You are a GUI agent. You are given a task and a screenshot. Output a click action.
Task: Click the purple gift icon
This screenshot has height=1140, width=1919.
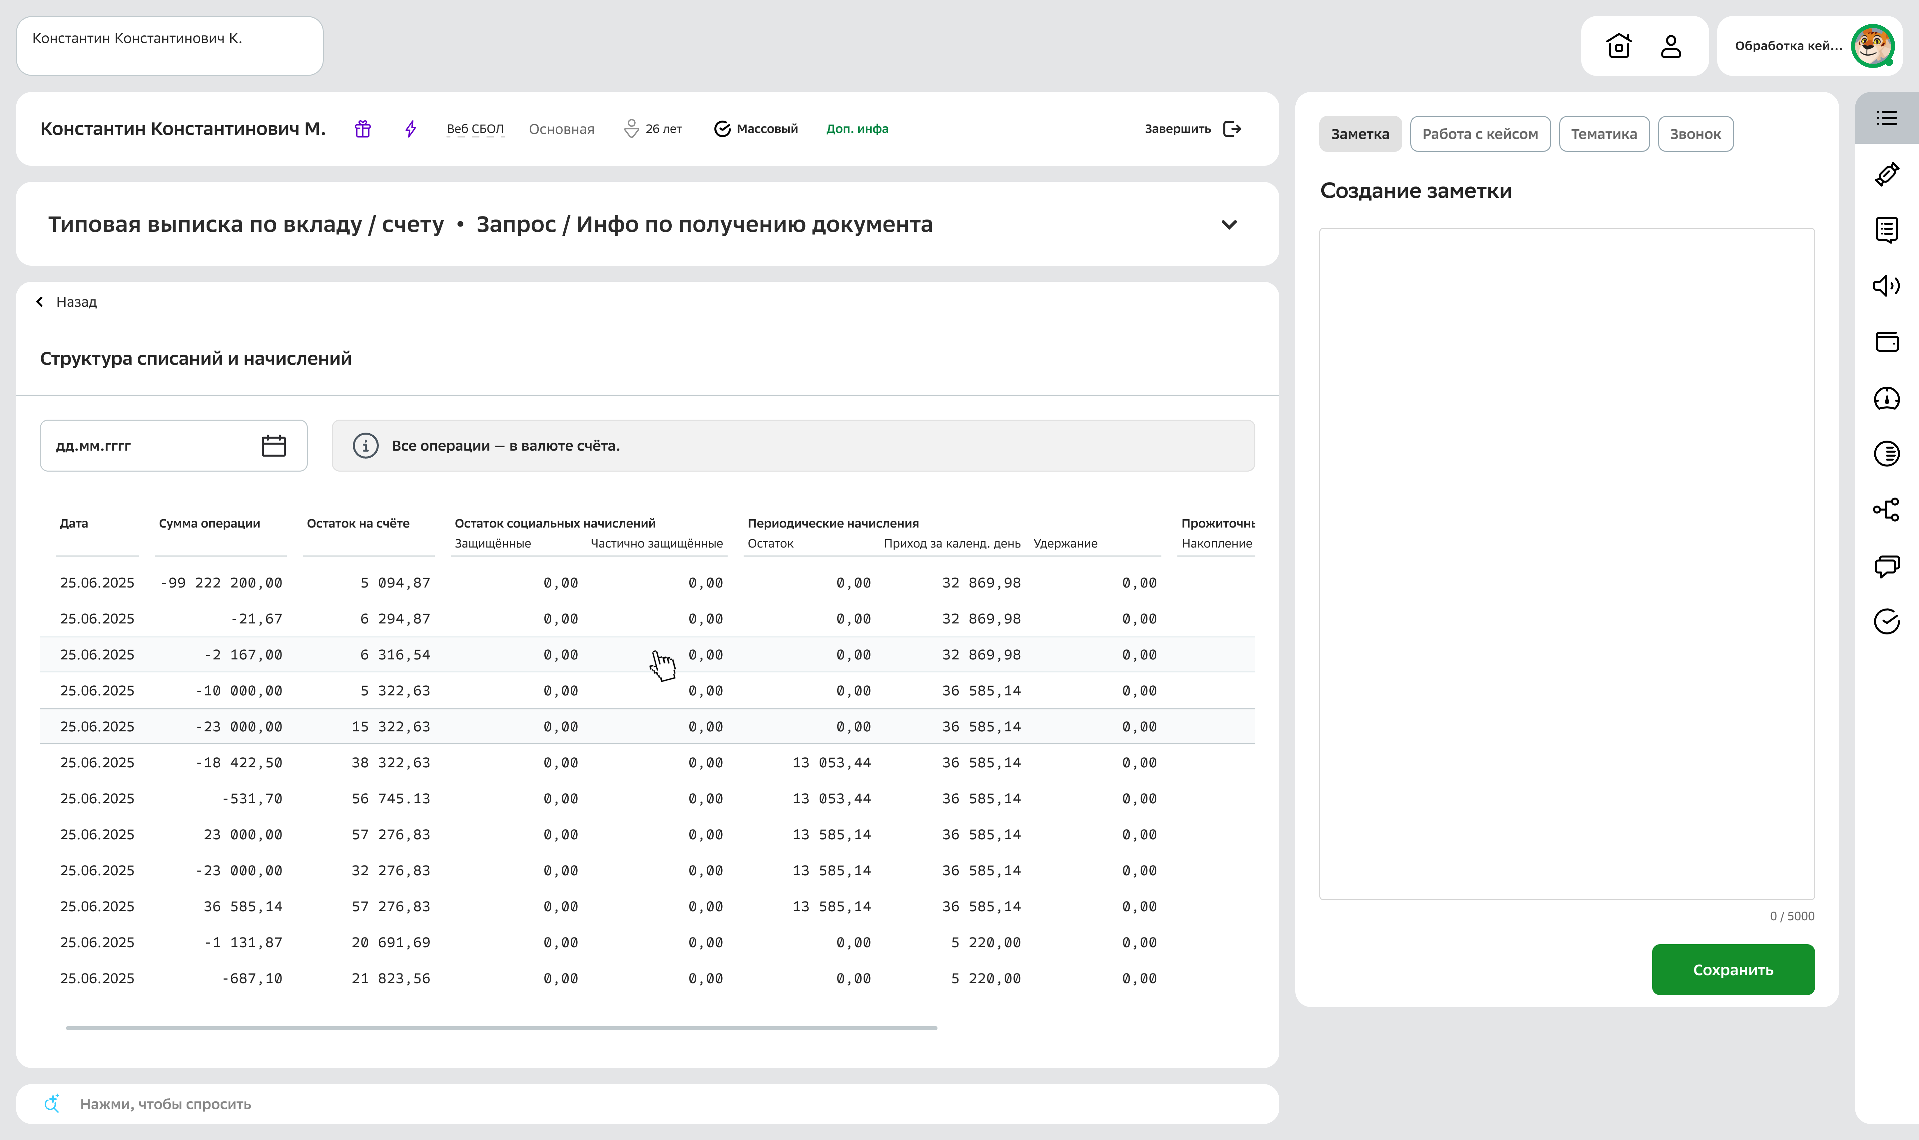[362, 129]
